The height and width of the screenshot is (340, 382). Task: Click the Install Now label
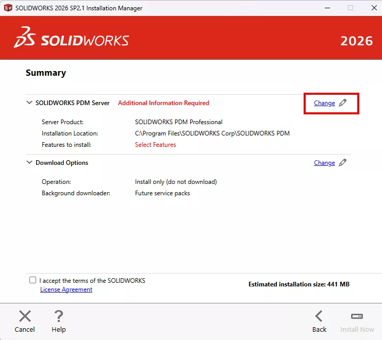coord(357,329)
